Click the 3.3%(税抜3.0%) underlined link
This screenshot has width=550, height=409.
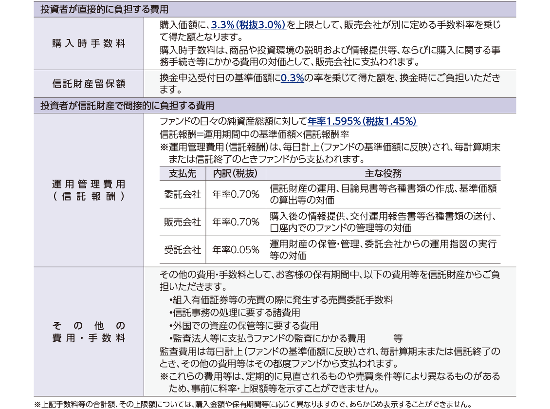(248, 24)
